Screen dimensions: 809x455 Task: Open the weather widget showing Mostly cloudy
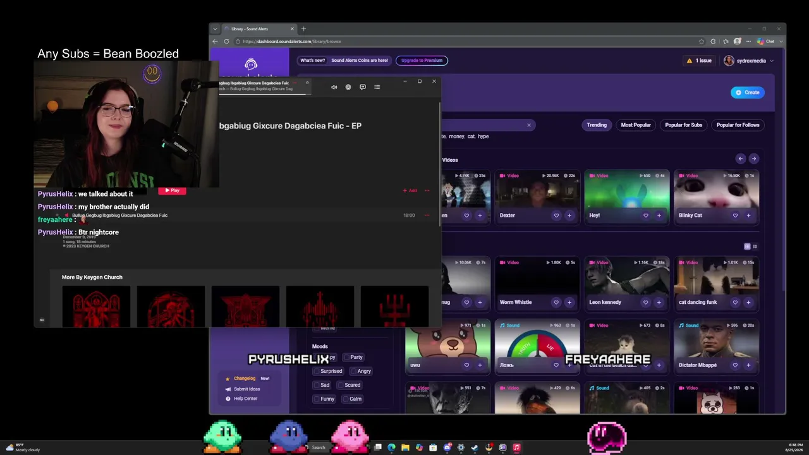coord(24,447)
